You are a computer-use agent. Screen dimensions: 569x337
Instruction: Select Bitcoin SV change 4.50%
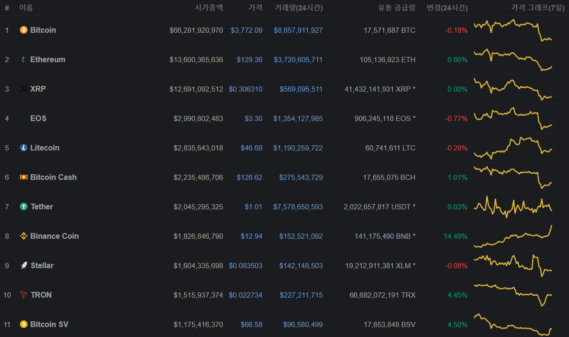457,324
